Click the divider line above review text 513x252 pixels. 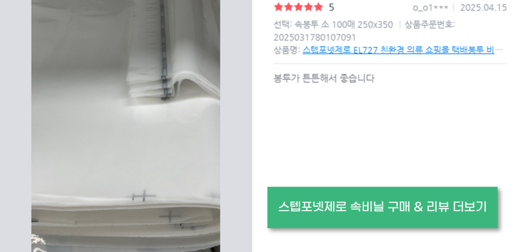click(390, 64)
